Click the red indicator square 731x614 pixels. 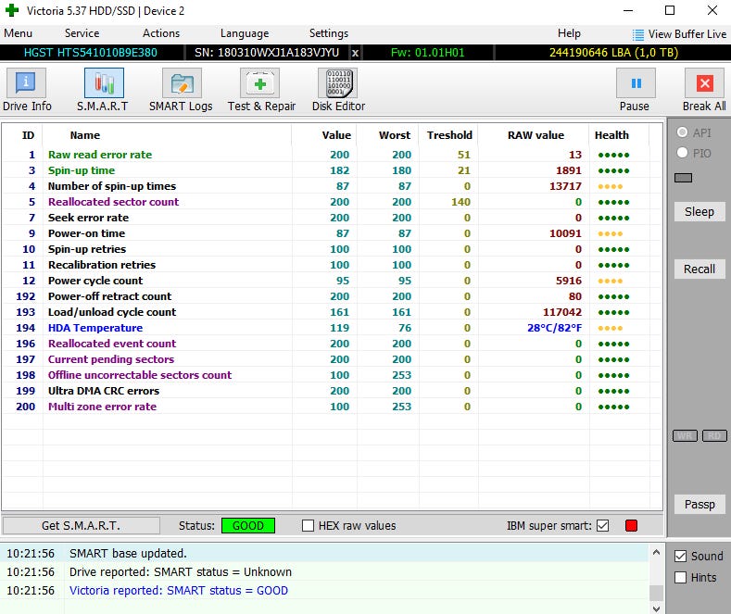point(632,526)
